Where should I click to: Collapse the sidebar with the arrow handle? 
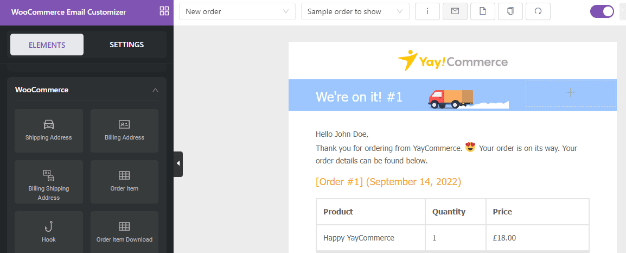click(178, 163)
